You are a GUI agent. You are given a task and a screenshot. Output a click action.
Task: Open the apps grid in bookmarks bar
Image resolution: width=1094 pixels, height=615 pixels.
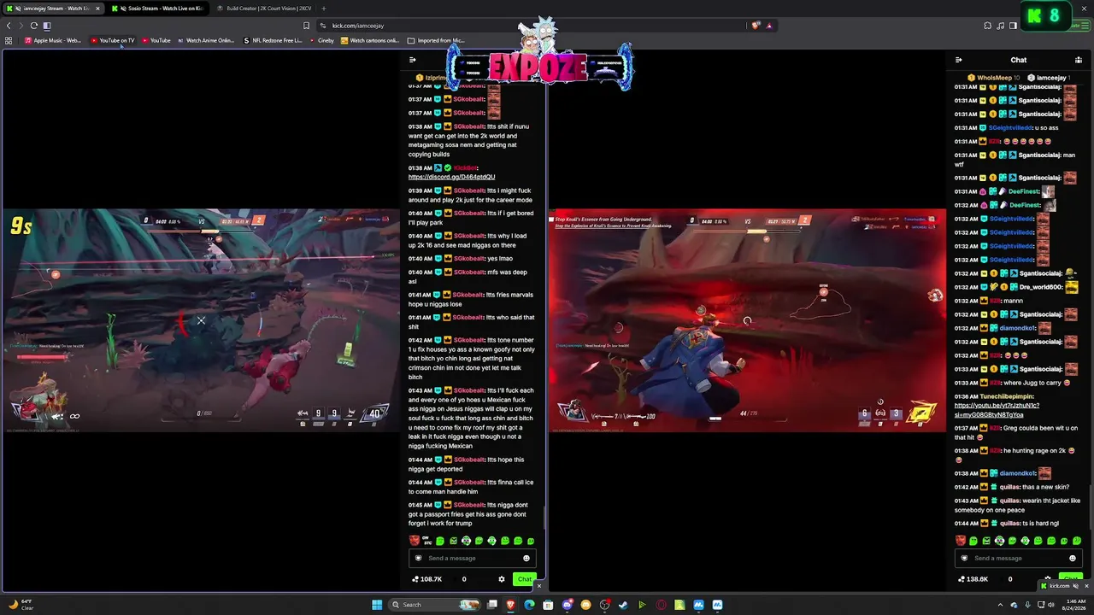pyautogui.click(x=9, y=40)
